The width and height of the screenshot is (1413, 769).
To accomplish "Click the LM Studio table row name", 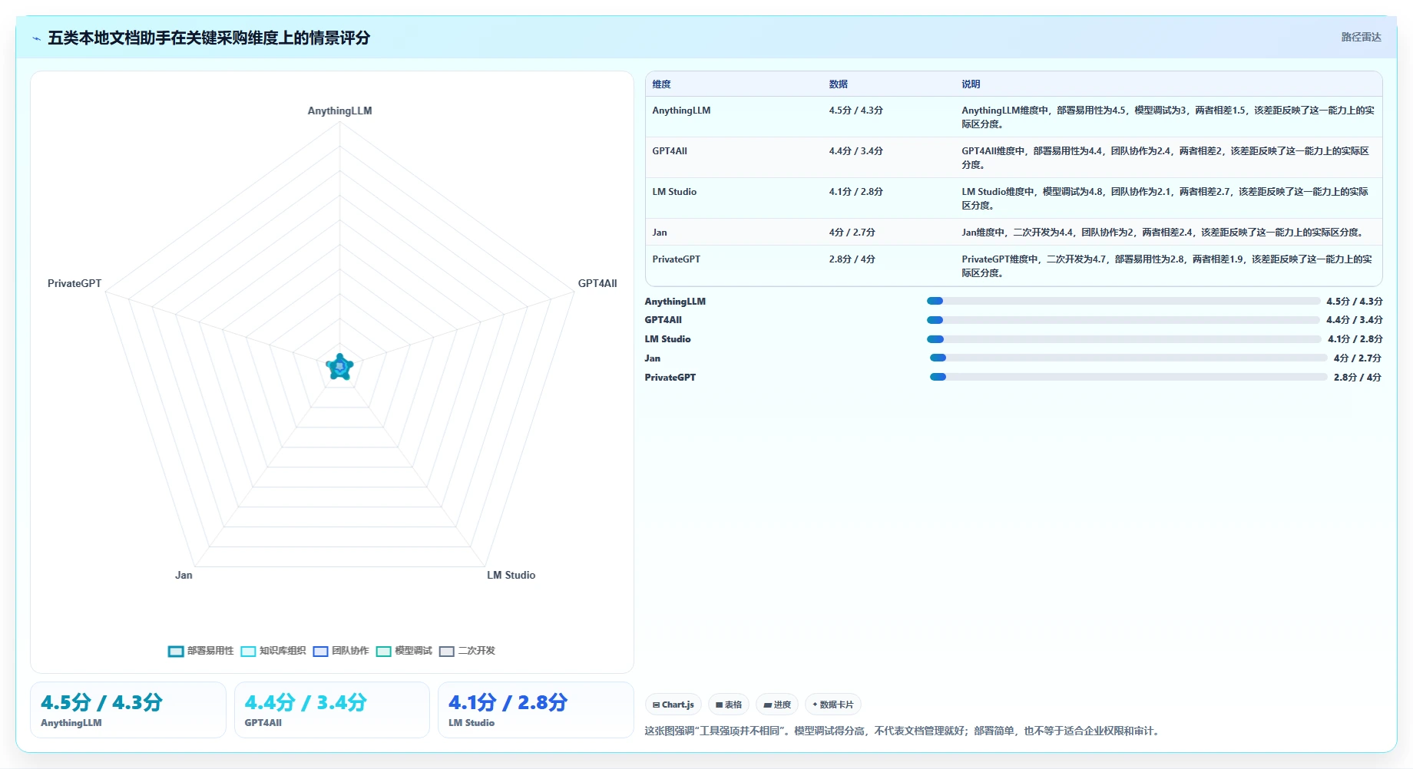I will click(x=674, y=192).
